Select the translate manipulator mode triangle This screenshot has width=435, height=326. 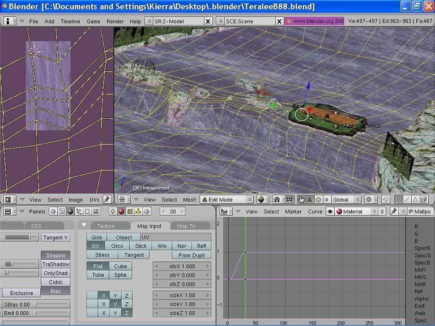[x=310, y=199]
